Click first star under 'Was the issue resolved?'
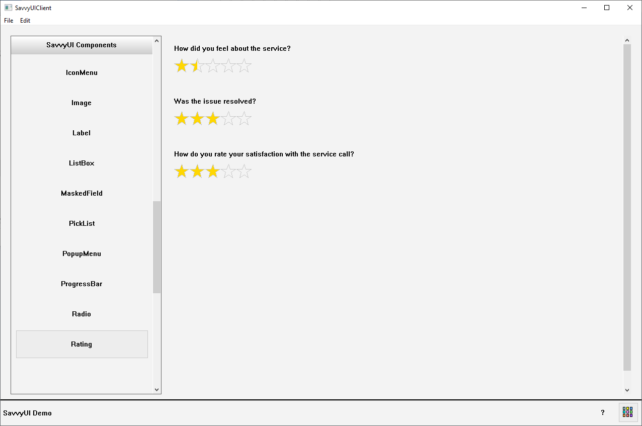 pos(181,119)
